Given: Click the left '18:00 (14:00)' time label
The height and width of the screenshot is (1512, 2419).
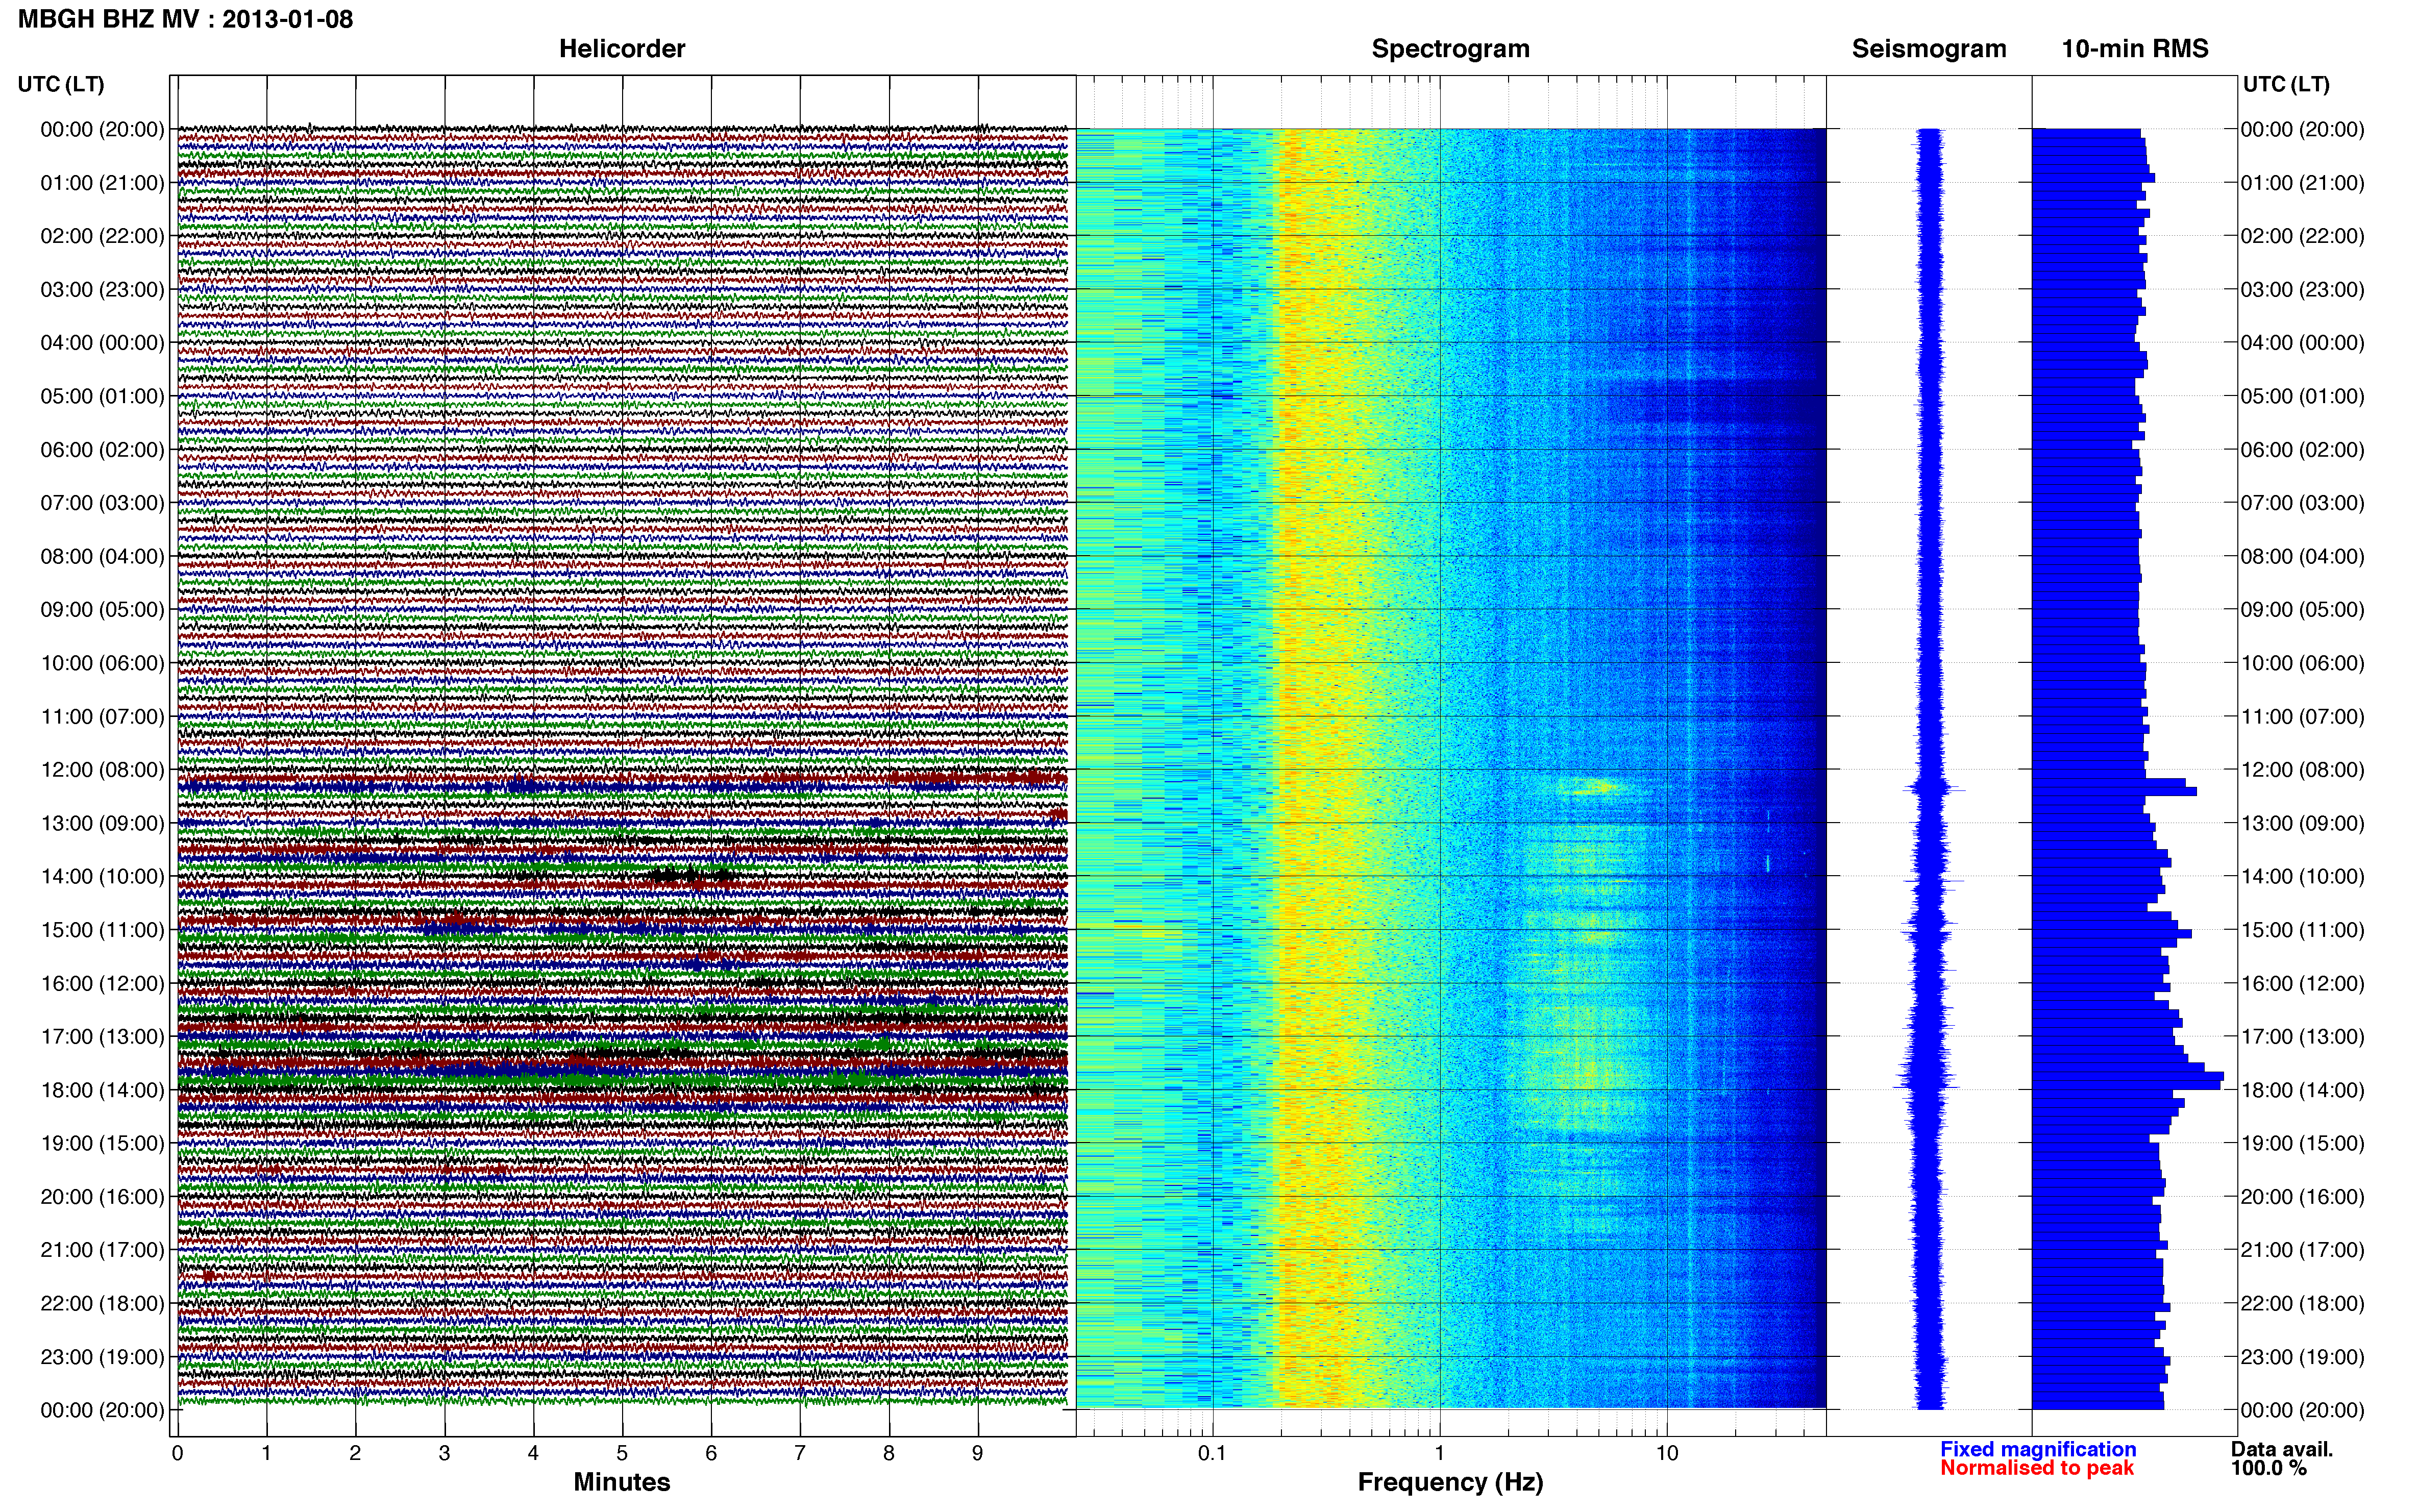Looking at the screenshot, I should coord(102,1090).
